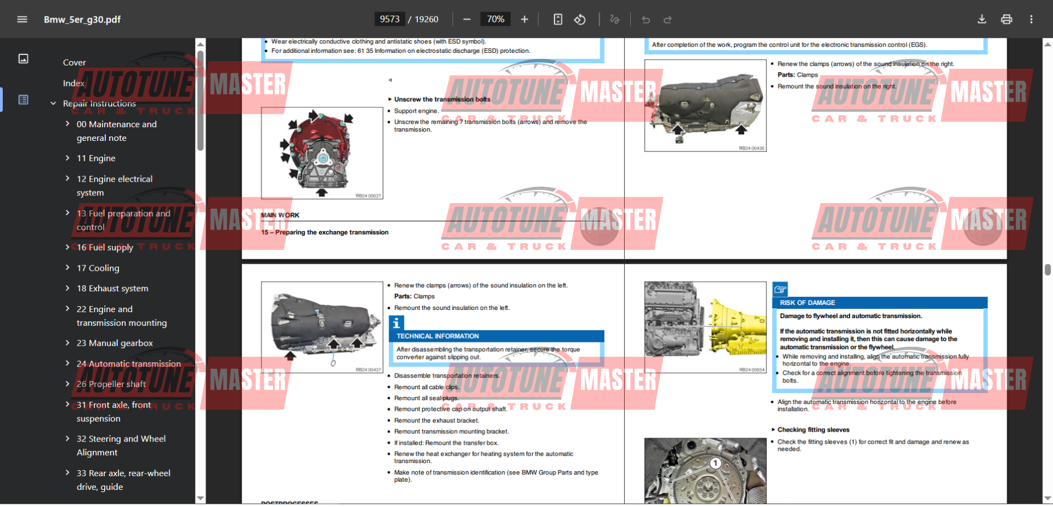Screen dimensions: 1053x507
Task: Open the 18 Exhaust system bookmark
Action: tap(112, 288)
